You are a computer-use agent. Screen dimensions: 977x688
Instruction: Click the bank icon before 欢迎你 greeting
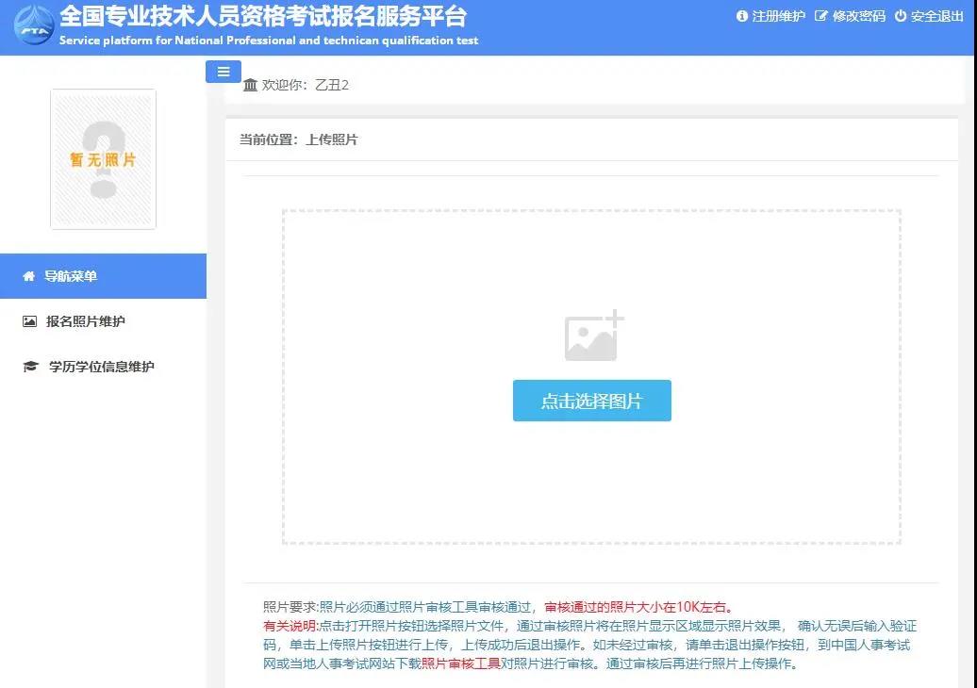point(251,84)
